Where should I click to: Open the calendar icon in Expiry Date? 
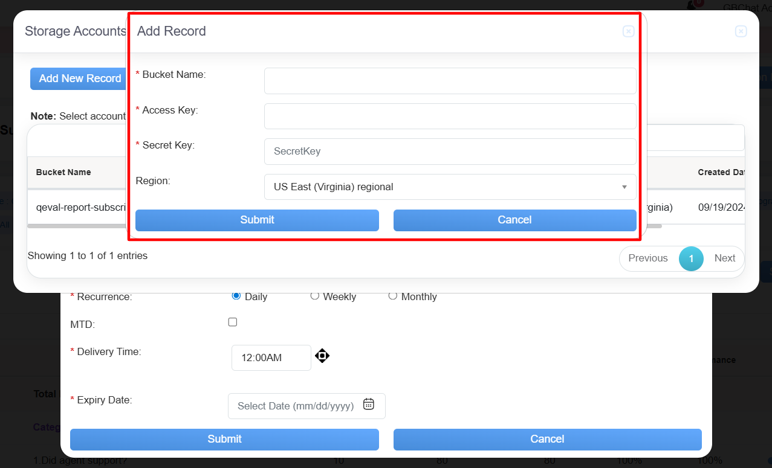tap(369, 405)
